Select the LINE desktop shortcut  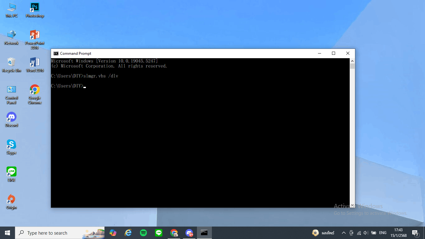[12, 174]
